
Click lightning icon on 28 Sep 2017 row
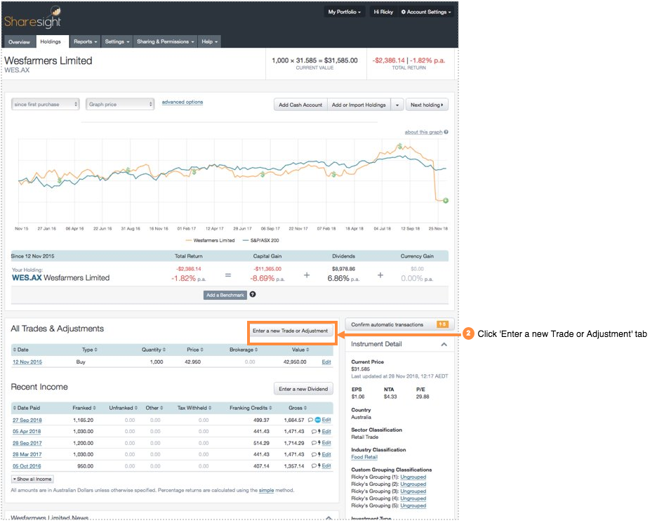(319, 443)
